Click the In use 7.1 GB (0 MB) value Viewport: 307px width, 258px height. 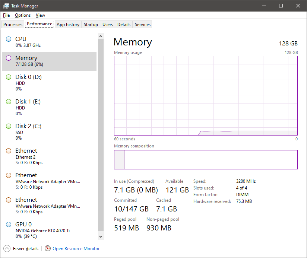point(136,190)
